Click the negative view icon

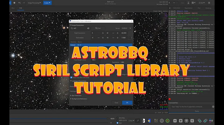point(143,121)
